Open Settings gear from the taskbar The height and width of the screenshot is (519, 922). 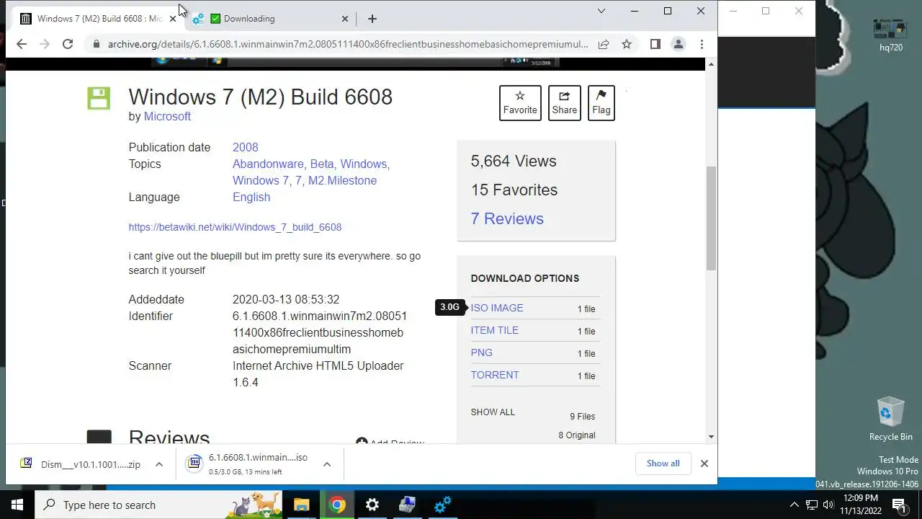pos(372,505)
